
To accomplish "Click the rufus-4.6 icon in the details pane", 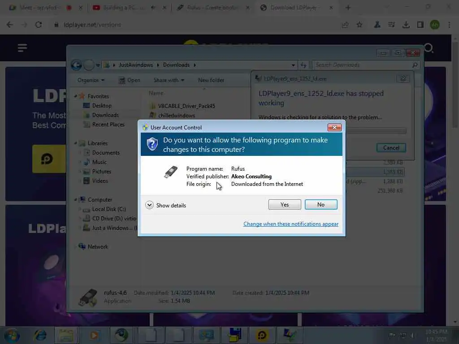I will pyautogui.click(x=88, y=297).
